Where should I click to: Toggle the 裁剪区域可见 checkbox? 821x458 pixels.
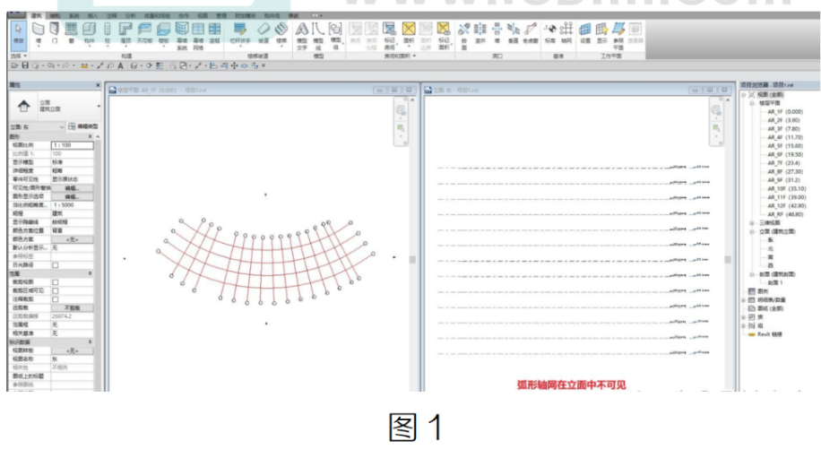[x=55, y=290]
